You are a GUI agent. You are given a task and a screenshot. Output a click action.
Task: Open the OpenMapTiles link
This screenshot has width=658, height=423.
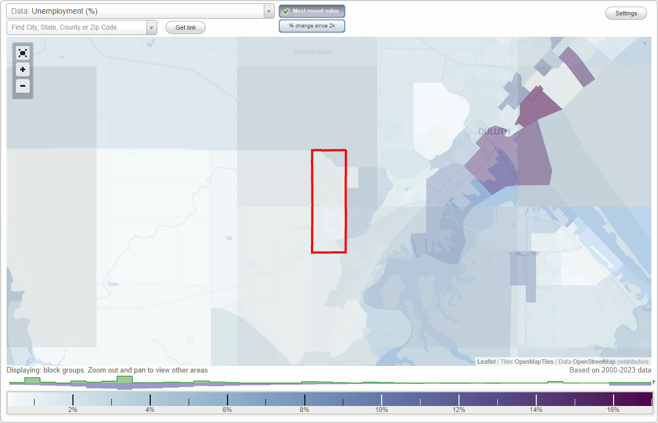534,362
